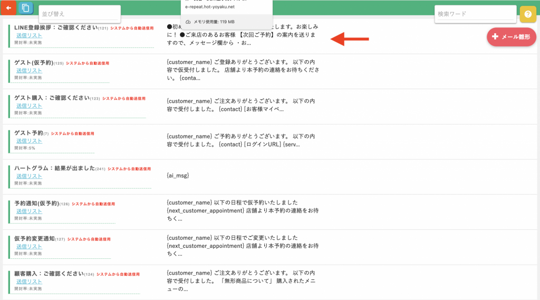The image size is (540, 300).
Task: Open 送信リスト under ゲスト購入
Action: [29, 106]
